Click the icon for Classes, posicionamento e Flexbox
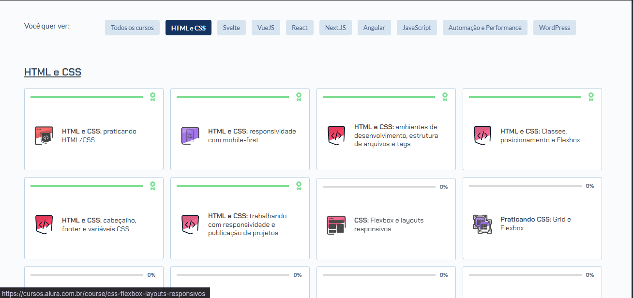This screenshot has height=298, width=633. coord(482,136)
